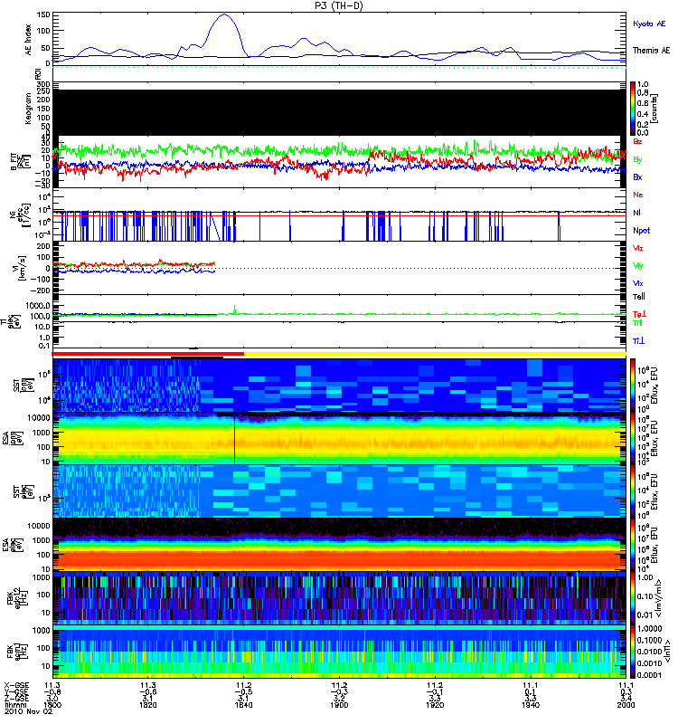The image size is (678, 724).
Task: Click the black Tell temperature legend label
Action: point(639,297)
